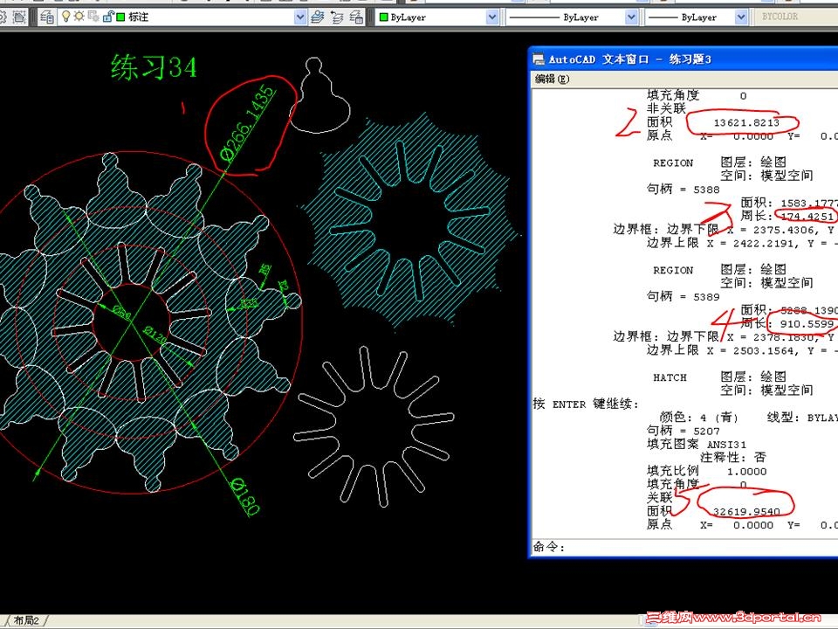Toggle freeze sun icon for 标注 layer
838x629 pixels.
pos(79,17)
